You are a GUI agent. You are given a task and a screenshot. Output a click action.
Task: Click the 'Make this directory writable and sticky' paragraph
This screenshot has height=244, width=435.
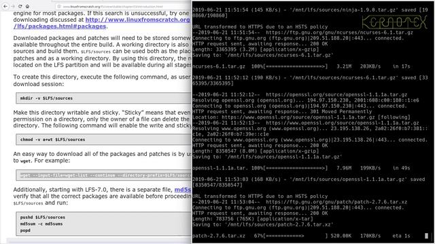pyautogui.click(x=102, y=119)
